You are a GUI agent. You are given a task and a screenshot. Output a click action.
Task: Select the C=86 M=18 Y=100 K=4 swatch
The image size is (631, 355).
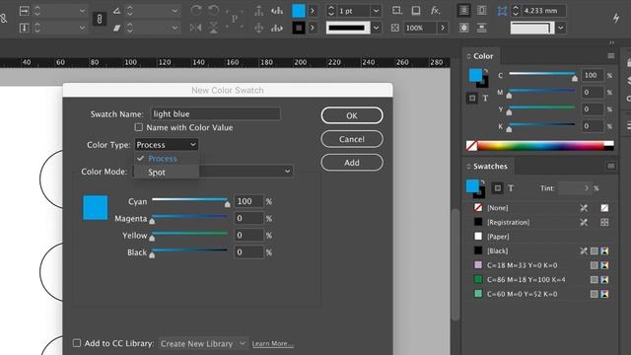point(541,279)
